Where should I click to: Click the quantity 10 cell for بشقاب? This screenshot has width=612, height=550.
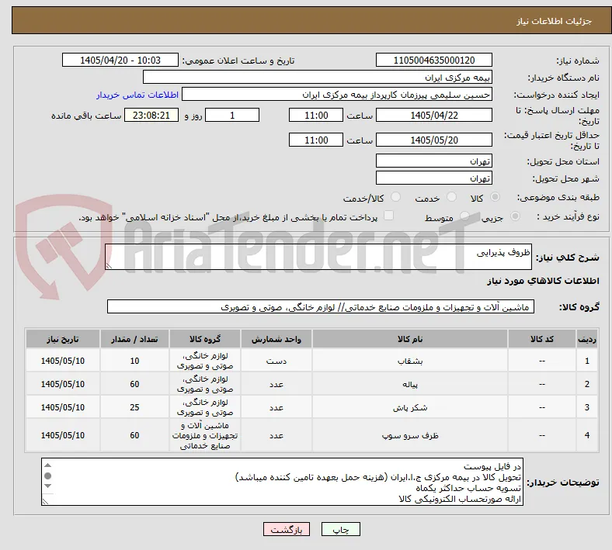pos(134,361)
